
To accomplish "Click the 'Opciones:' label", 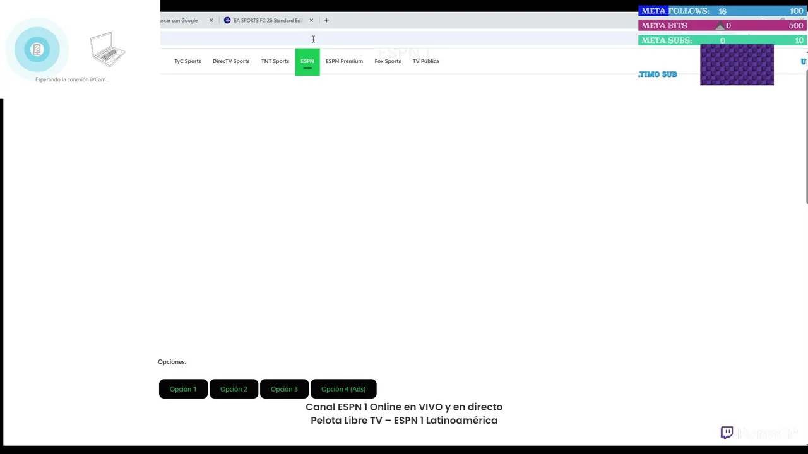I will [x=172, y=362].
